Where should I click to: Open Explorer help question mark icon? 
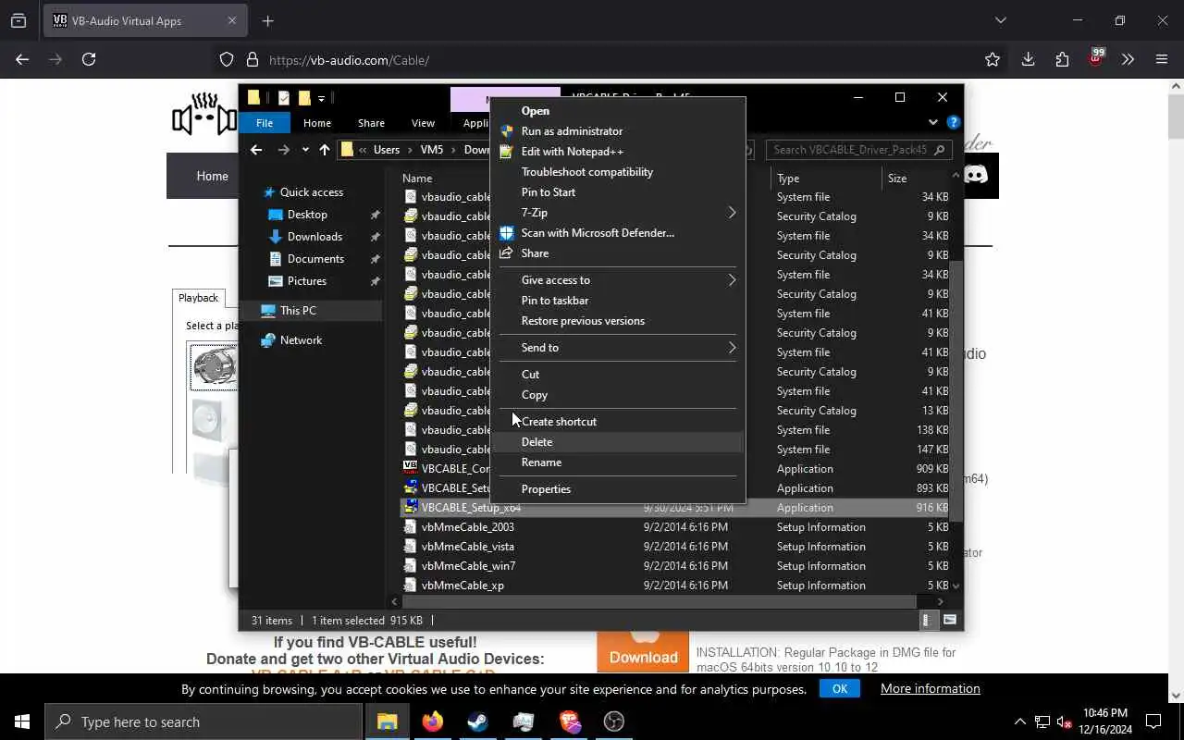tap(954, 122)
